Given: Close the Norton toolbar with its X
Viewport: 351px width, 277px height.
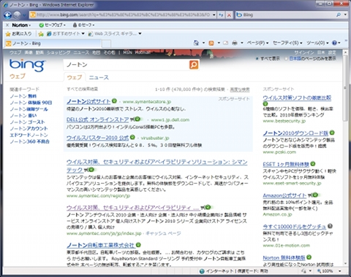Looking at the screenshot, I should (7, 25).
